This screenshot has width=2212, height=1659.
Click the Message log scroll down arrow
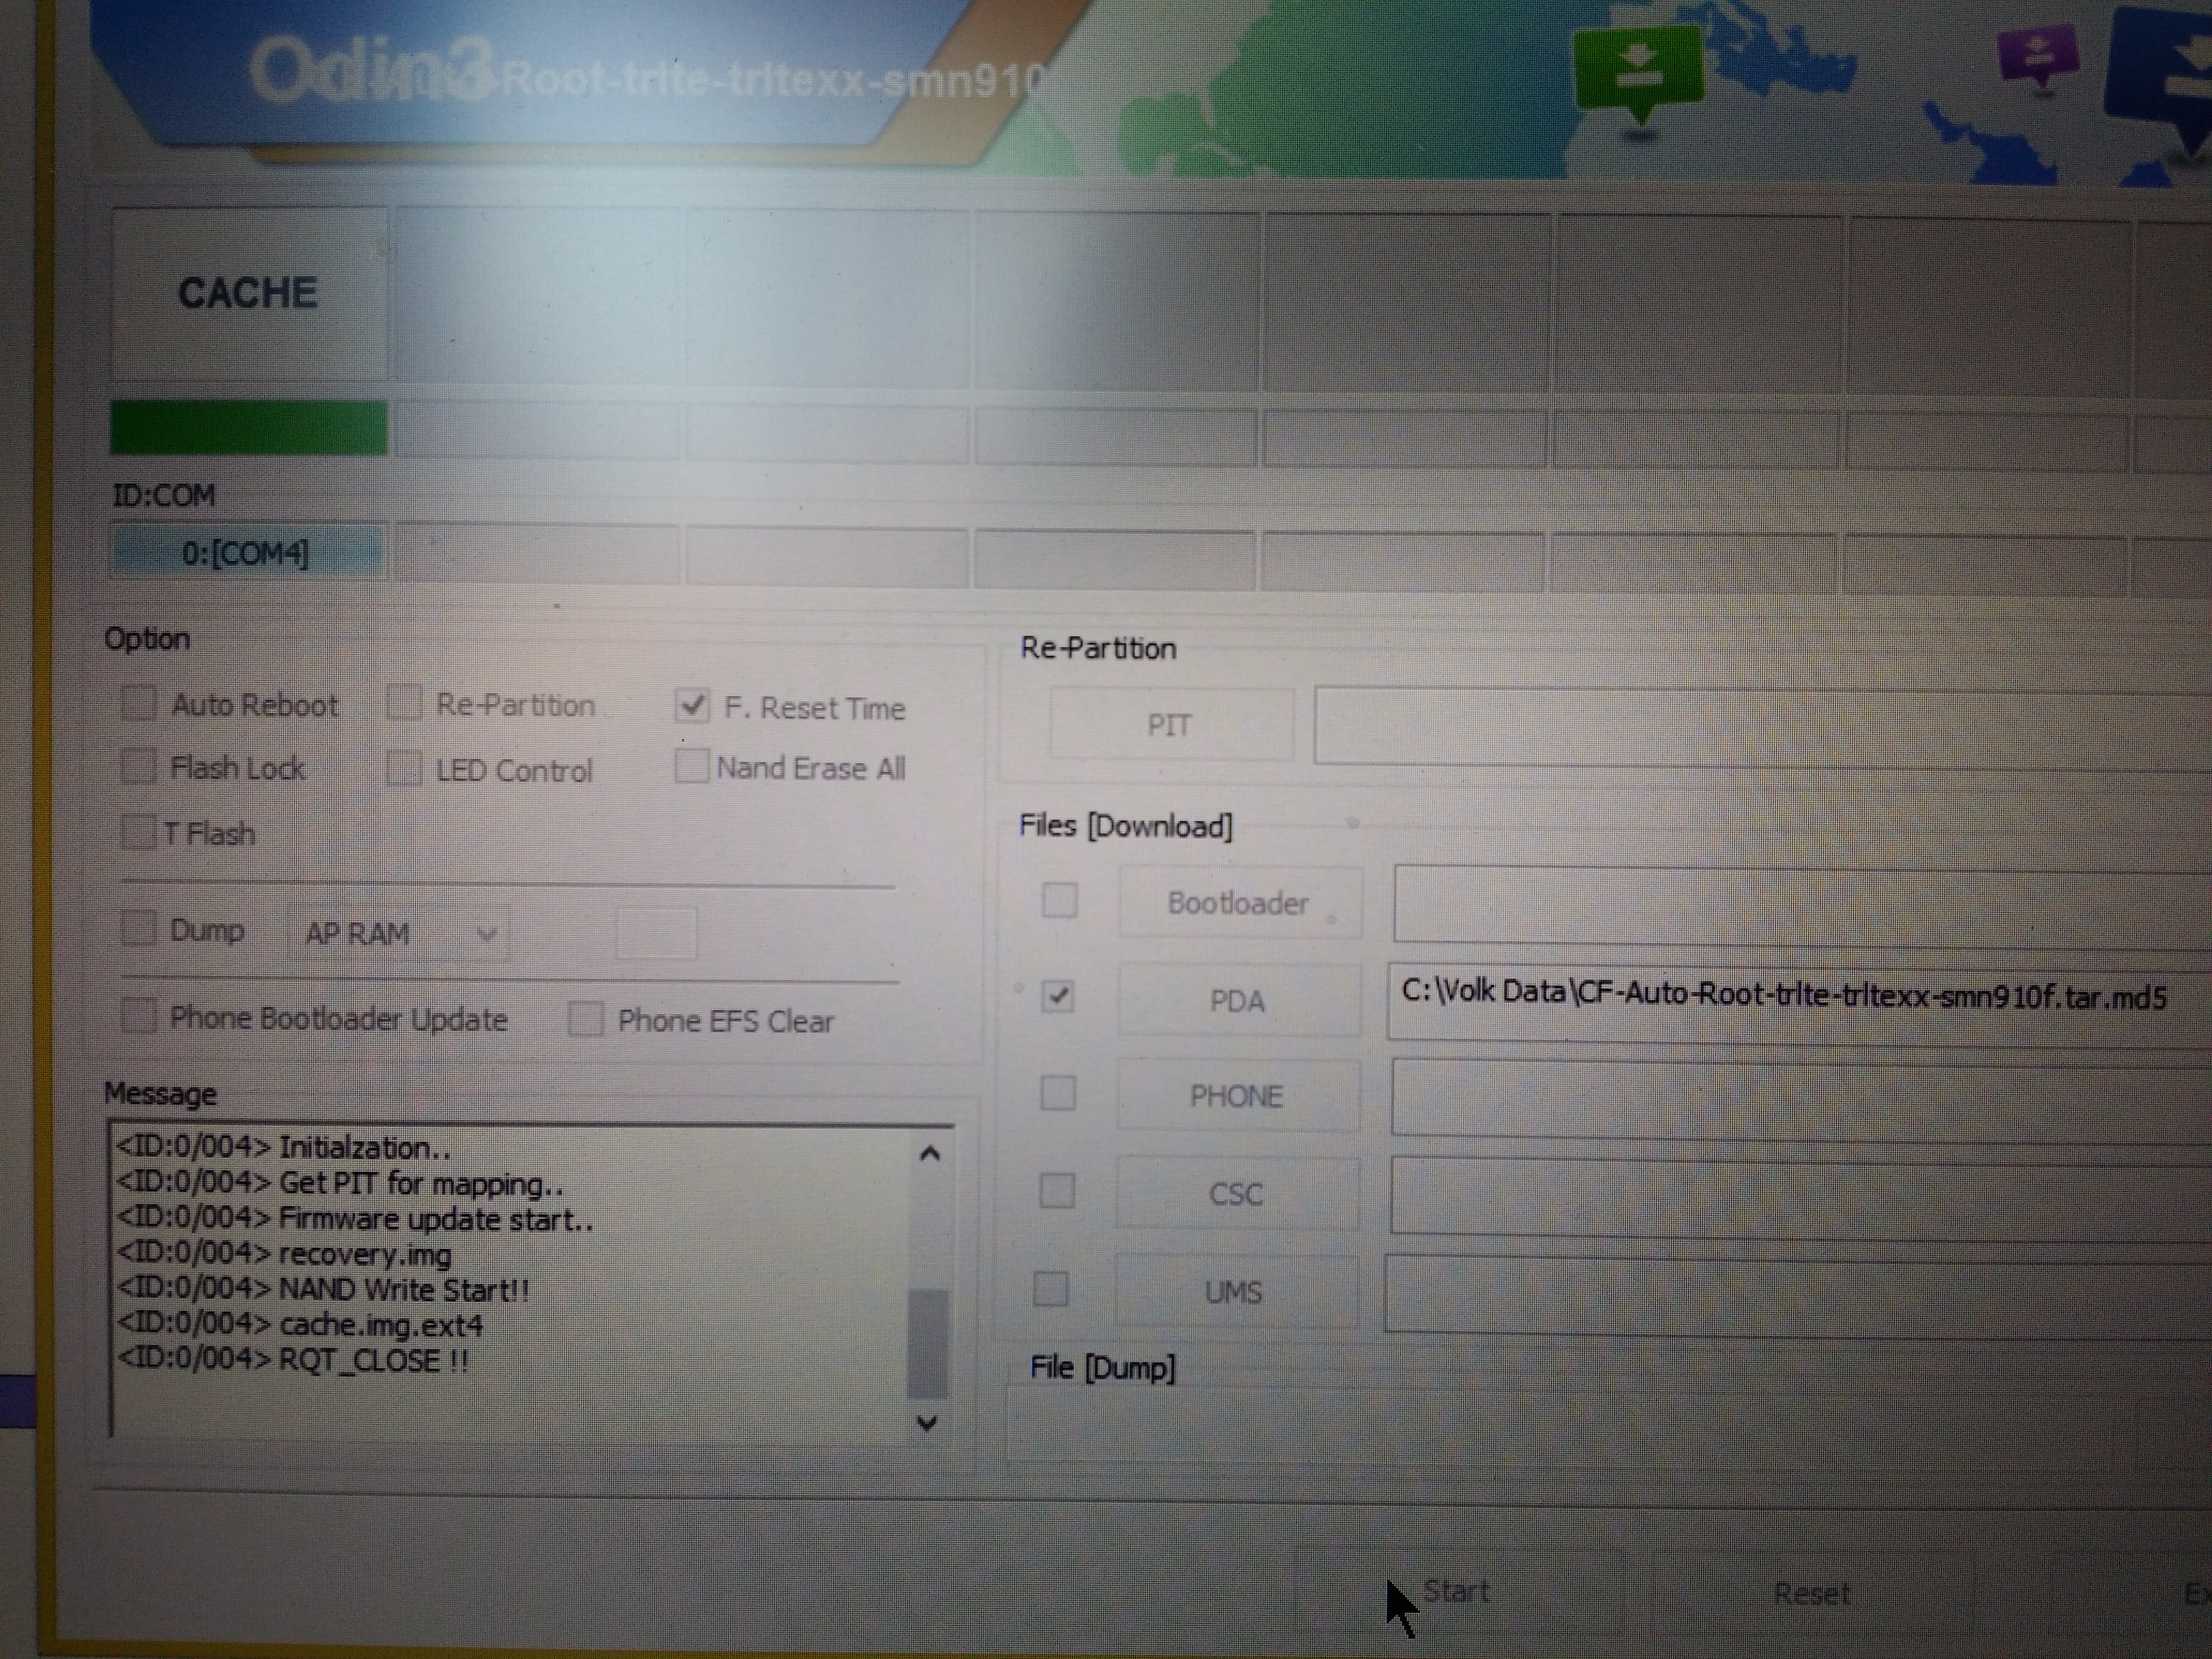pos(927,1422)
